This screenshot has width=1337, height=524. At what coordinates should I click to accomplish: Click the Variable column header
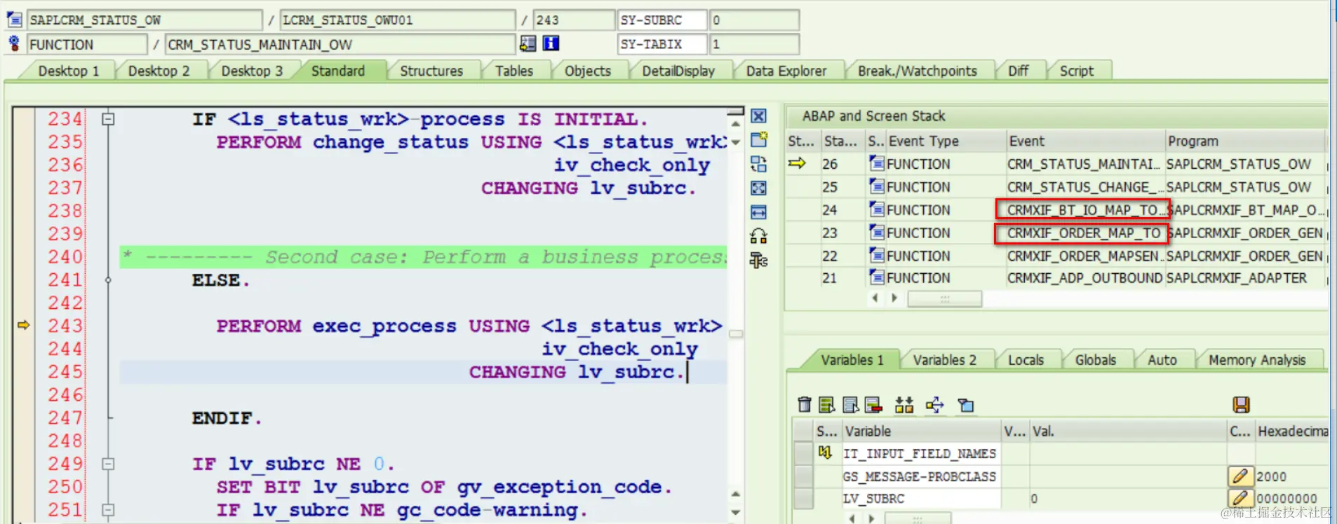pyautogui.click(x=921, y=432)
